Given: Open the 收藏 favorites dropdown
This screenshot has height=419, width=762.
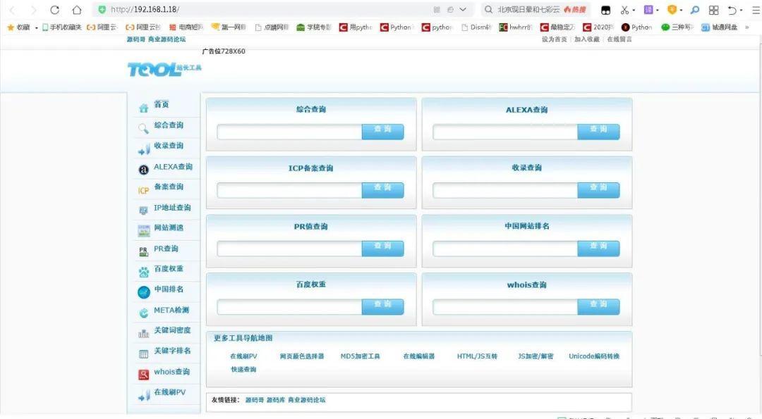Looking at the screenshot, I should pos(23,27).
